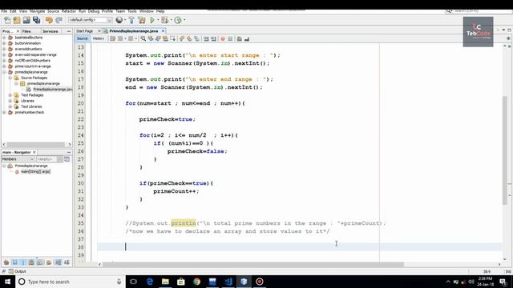Toggle Rectangular Selection in editor toolbar
Image resolution: width=513 pixels, height=288 pixels.
[x=173, y=39]
